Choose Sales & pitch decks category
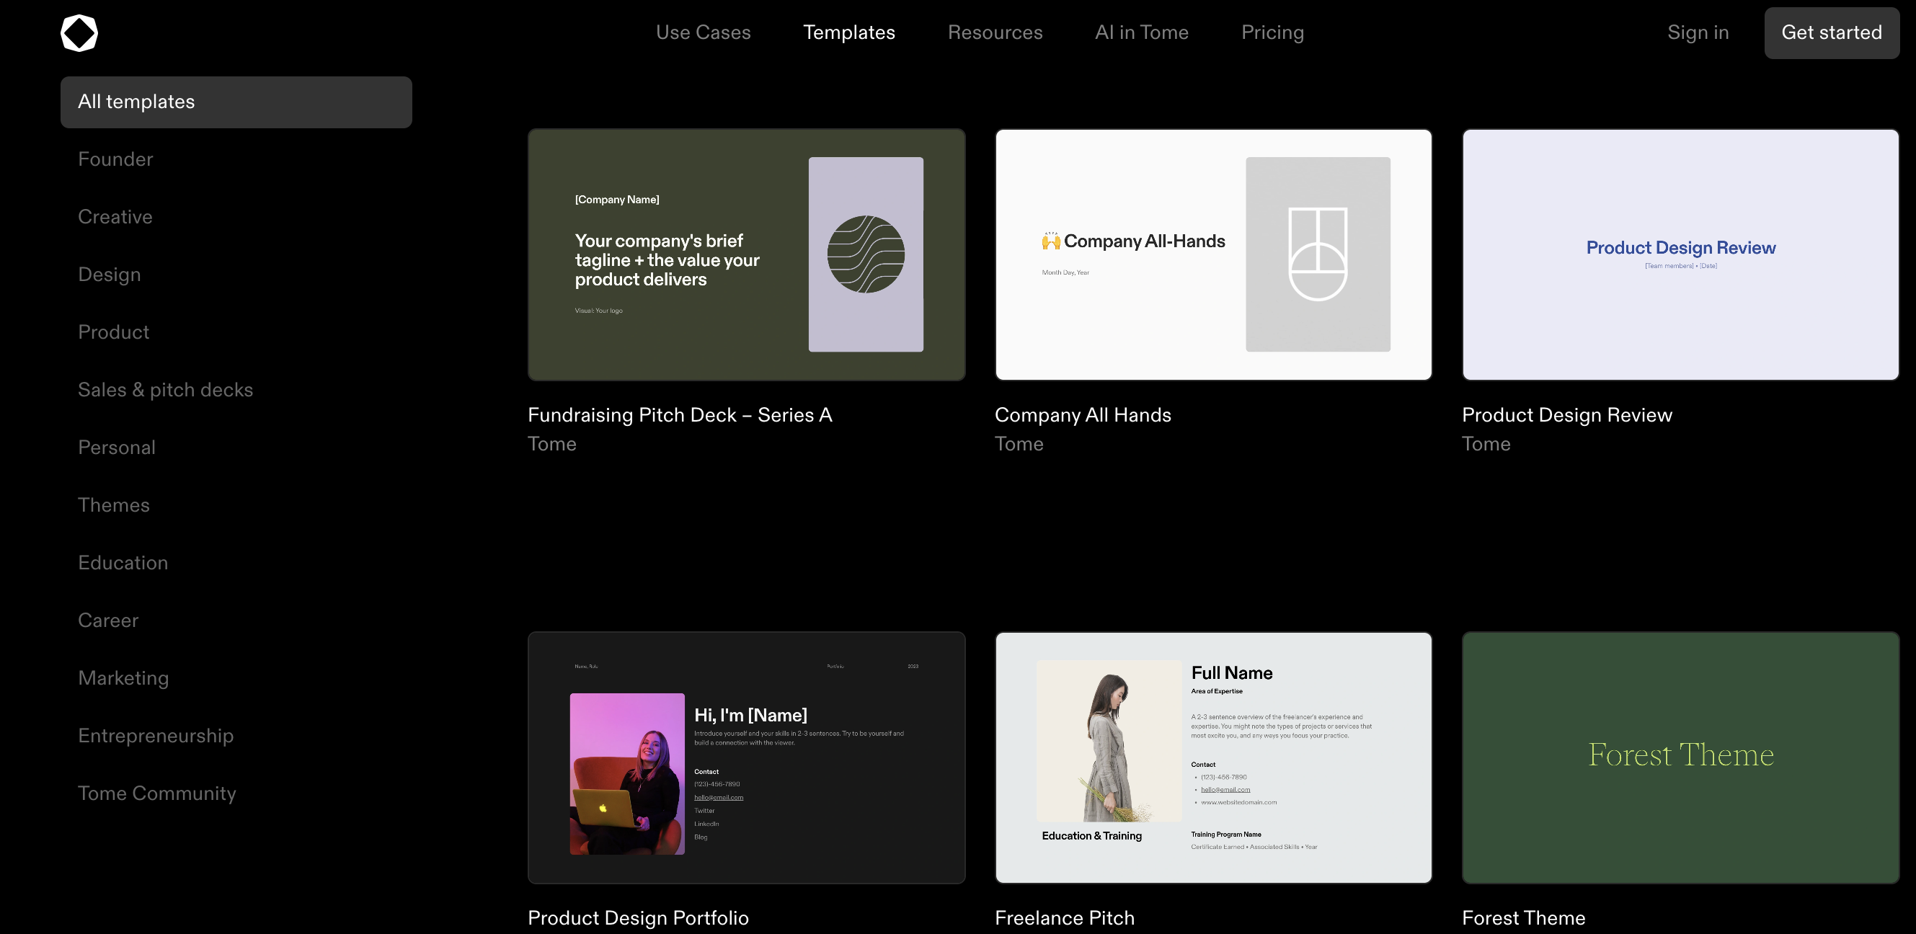The image size is (1916, 934). pos(165,390)
